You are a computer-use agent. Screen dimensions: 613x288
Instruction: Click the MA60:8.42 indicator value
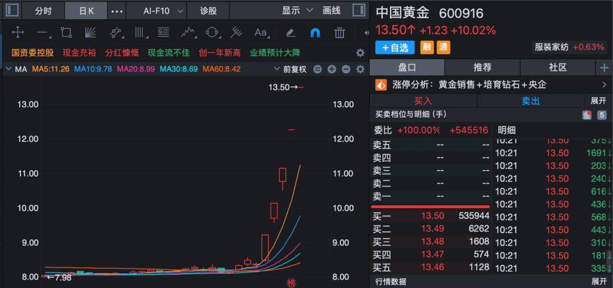[x=221, y=70]
